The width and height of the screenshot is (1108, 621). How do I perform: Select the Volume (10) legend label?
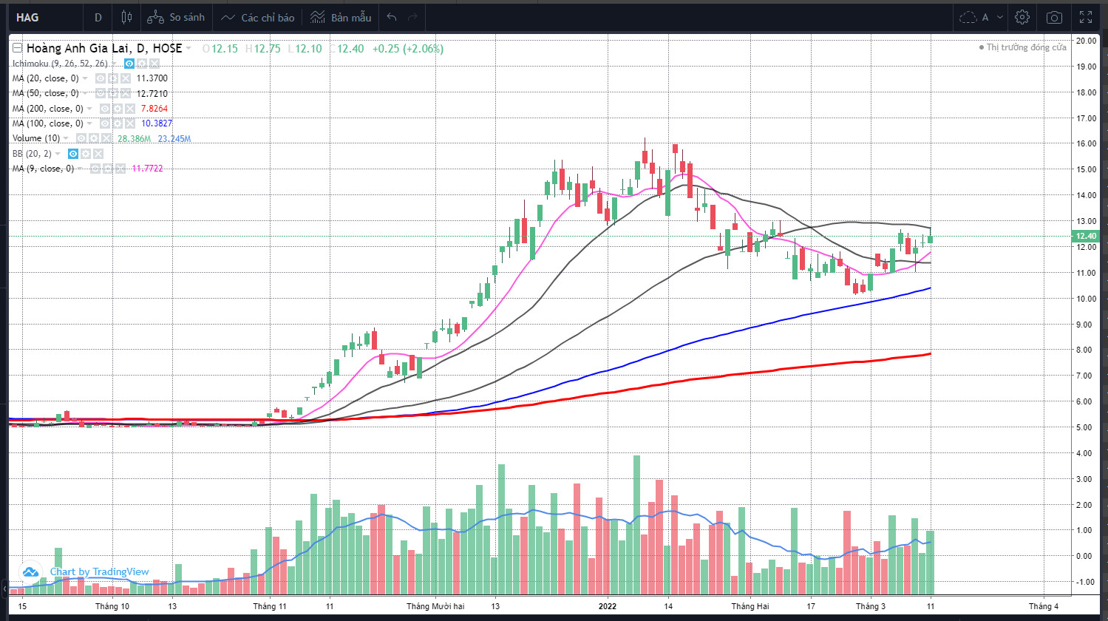[36, 138]
